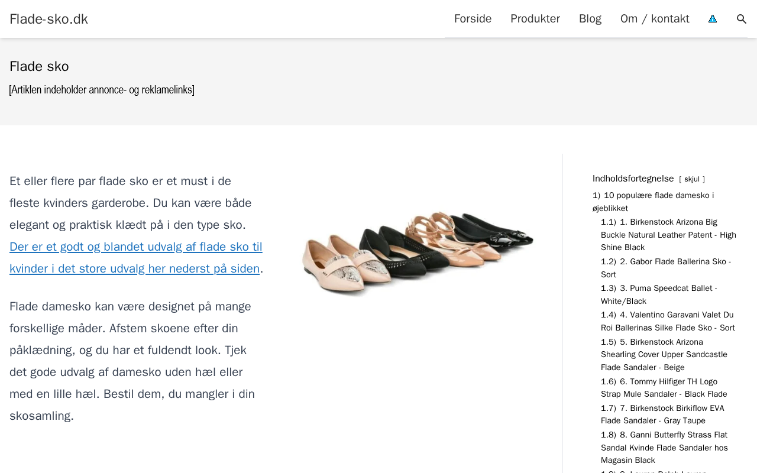The height and width of the screenshot is (473, 757).
Task: Open Om / kontakt page
Action: 655,19
